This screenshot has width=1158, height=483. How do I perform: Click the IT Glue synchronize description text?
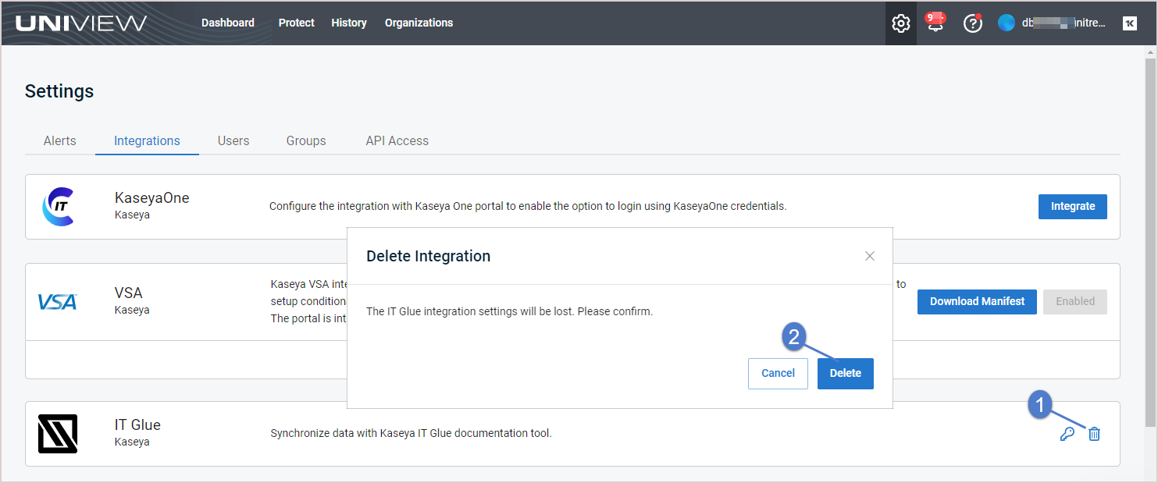[411, 433]
